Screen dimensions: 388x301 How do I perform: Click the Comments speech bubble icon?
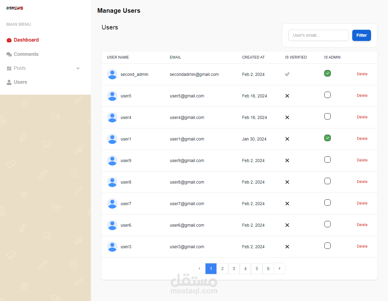pyautogui.click(x=9, y=54)
